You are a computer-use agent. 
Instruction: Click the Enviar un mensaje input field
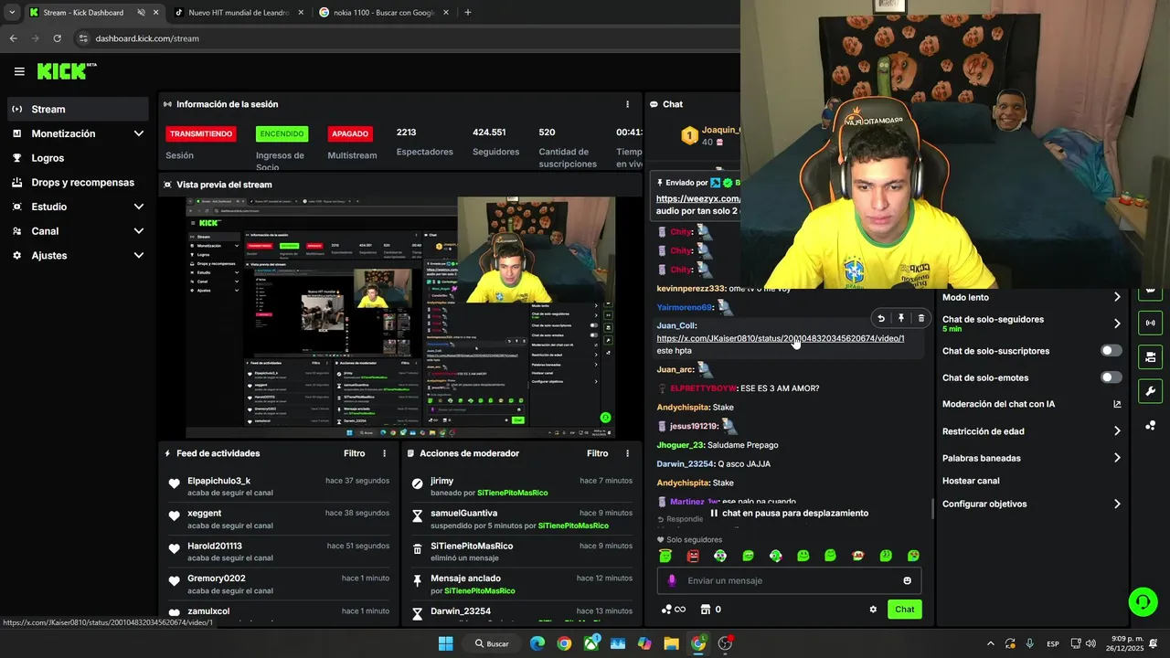(x=789, y=580)
